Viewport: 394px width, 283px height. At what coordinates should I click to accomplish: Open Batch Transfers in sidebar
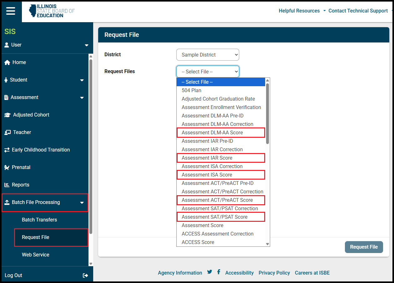(39, 220)
